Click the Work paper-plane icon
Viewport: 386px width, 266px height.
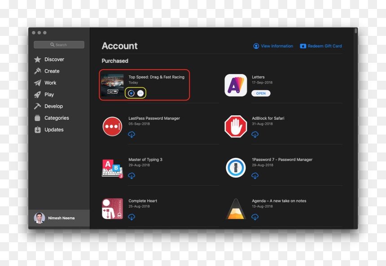pos(37,83)
